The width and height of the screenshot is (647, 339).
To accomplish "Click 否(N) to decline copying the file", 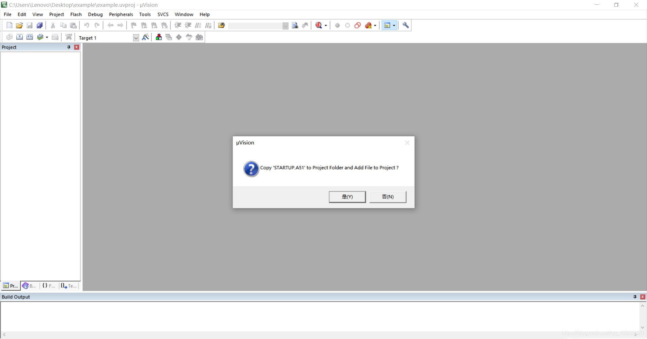I will (x=388, y=197).
